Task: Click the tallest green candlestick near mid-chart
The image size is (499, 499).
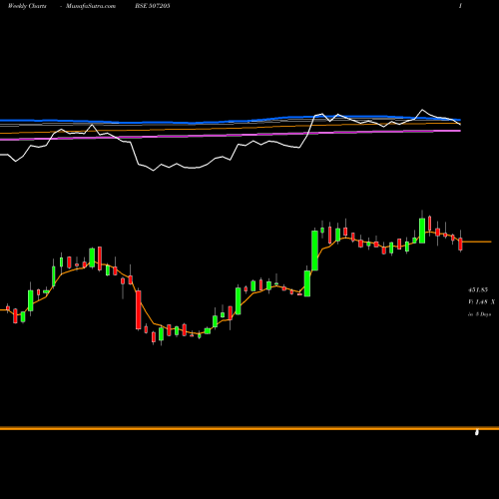Action: [x=314, y=249]
